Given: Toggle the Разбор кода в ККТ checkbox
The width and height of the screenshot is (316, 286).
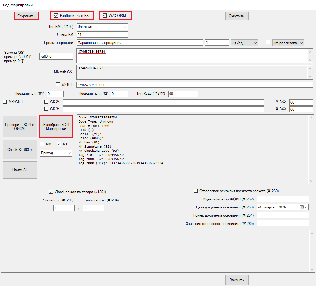Looking at the screenshot, I should coord(56,15).
